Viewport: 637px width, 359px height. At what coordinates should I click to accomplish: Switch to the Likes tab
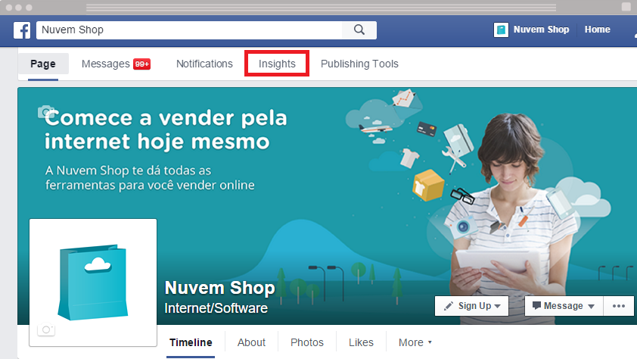point(361,342)
